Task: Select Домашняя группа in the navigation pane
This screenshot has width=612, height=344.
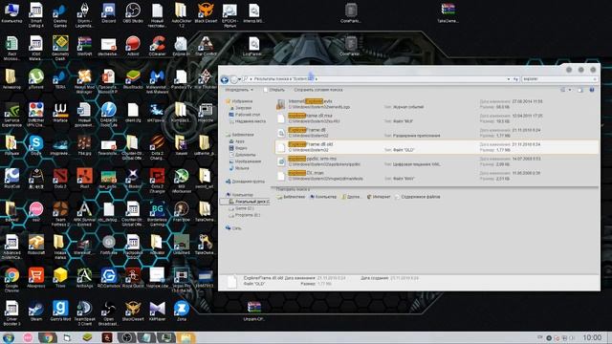Action: (245, 182)
